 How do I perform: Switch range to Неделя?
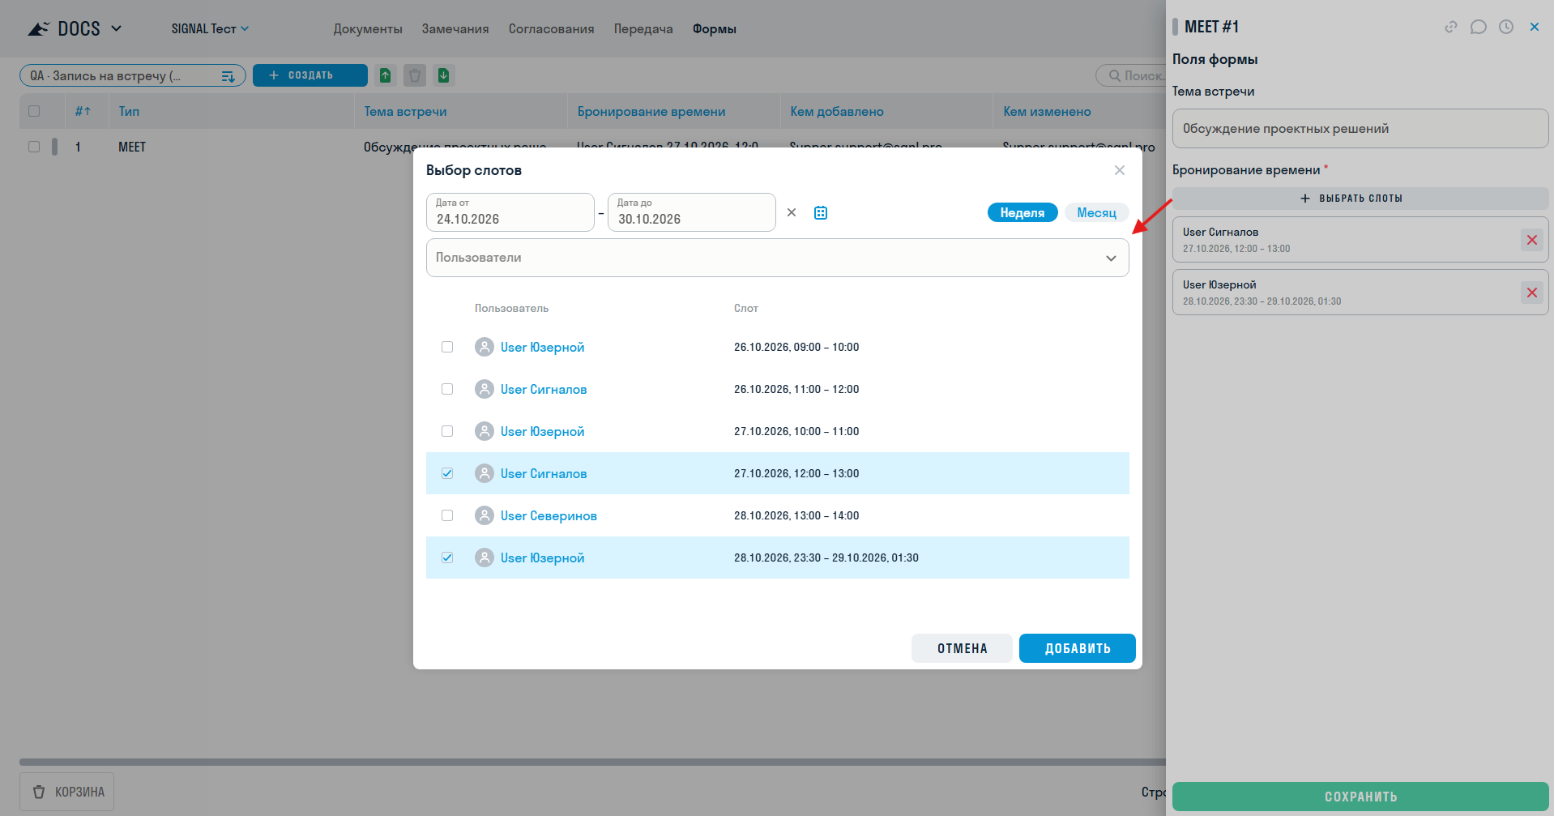pos(1022,212)
